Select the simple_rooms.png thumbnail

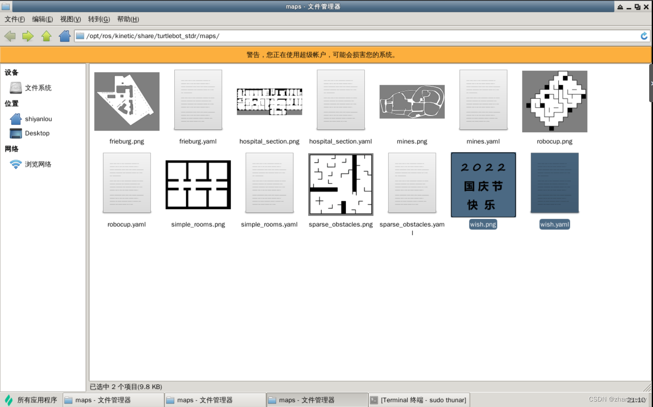click(198, 185)
